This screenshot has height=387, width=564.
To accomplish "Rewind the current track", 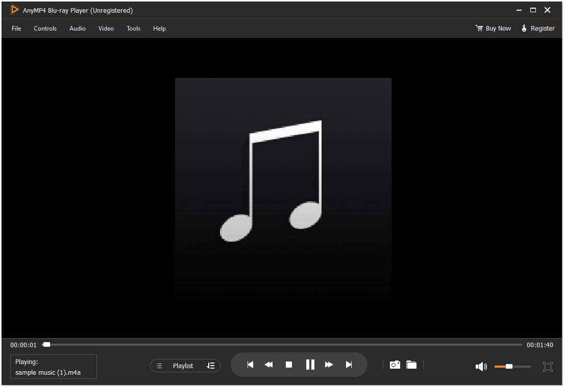I will tap(269, 364).
